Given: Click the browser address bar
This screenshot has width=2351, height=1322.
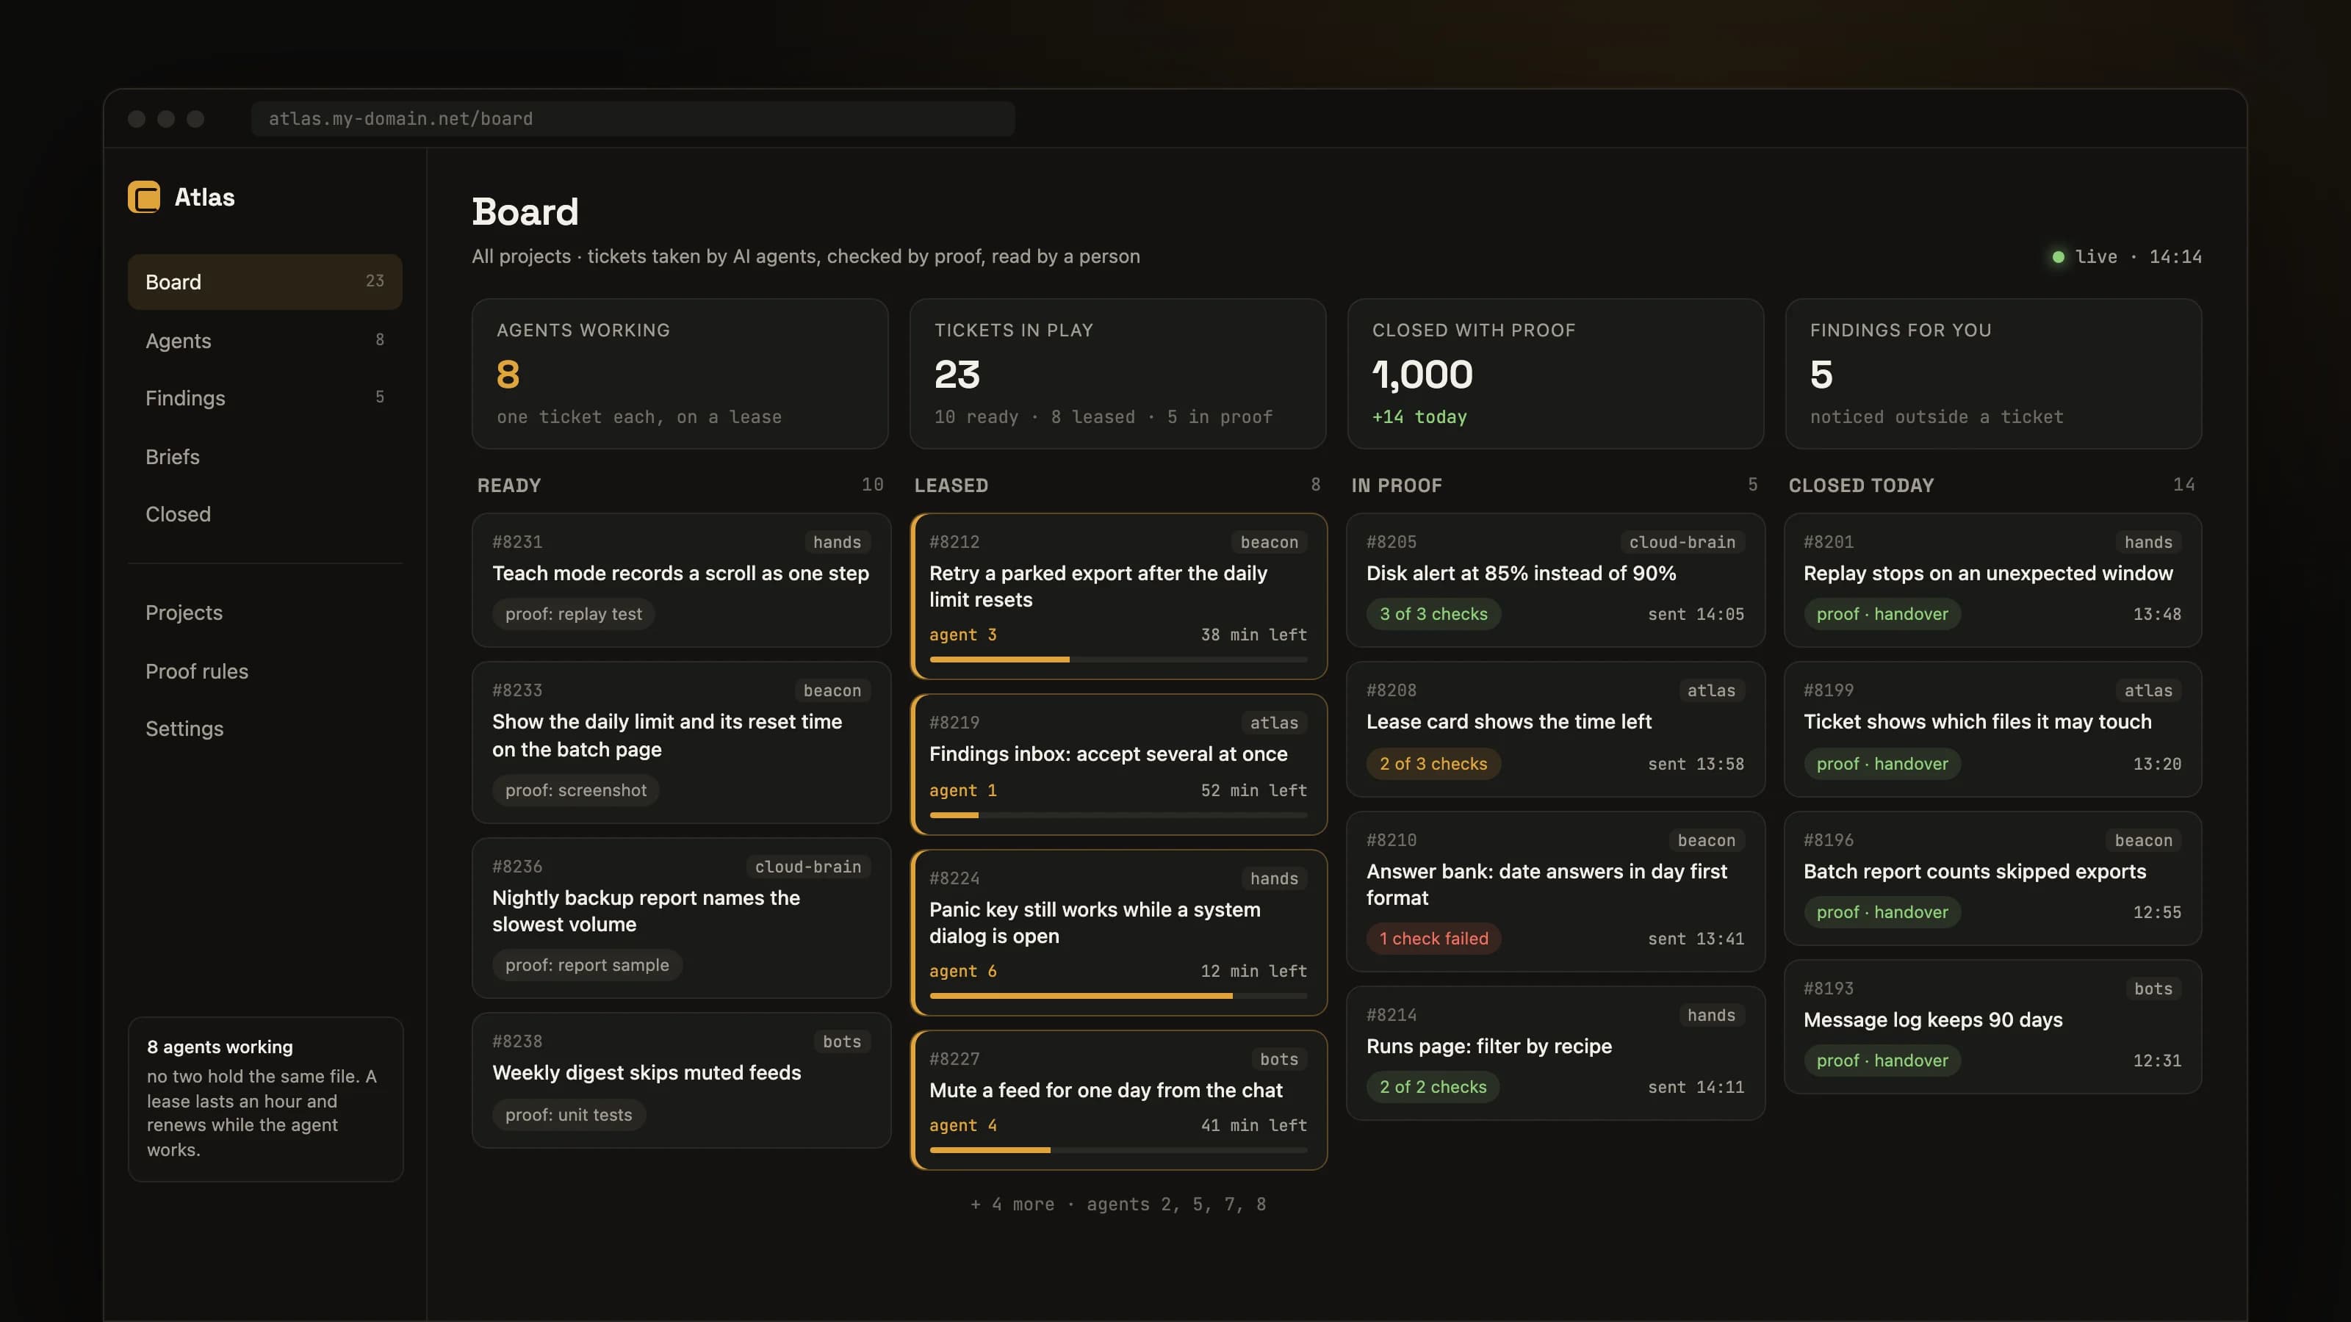Looking at the screenshot, I should (x=633, y=118).
